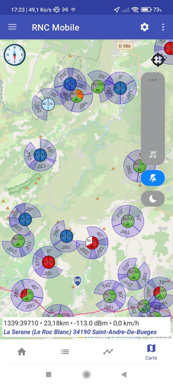The width and height of the screenshot is (173, 385).
Task: Tap muted media music note icon
Action: click(x=153, y=154)
